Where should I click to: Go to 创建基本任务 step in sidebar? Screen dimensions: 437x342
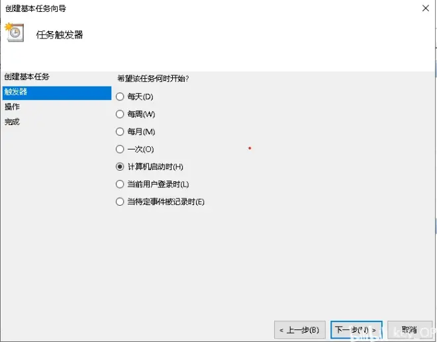pyautogui.click(x=26, y=77)
